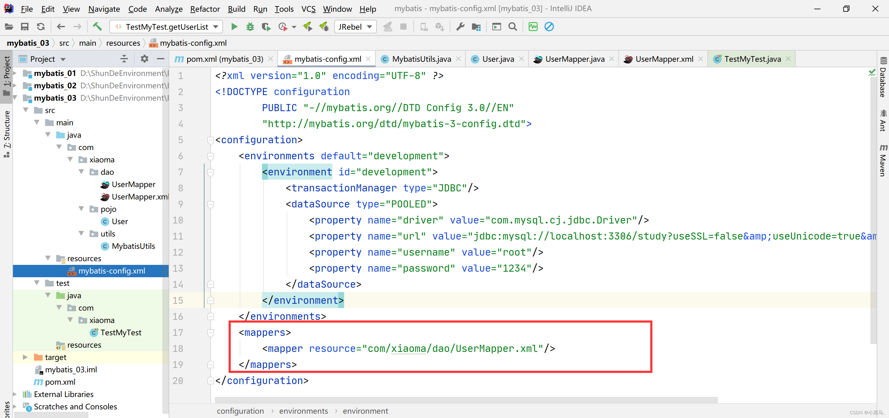Open the Navigate menu

pos(104,9)
